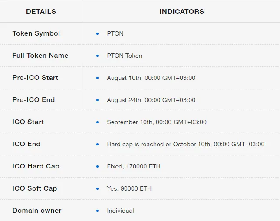This screenshot has width=280, height=221.
Task: Click the Individual domain owner value
Action: (120, 211)
